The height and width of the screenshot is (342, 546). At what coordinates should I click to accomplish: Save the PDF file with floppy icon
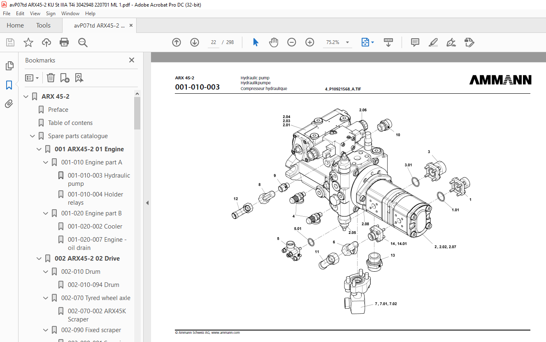10,42
